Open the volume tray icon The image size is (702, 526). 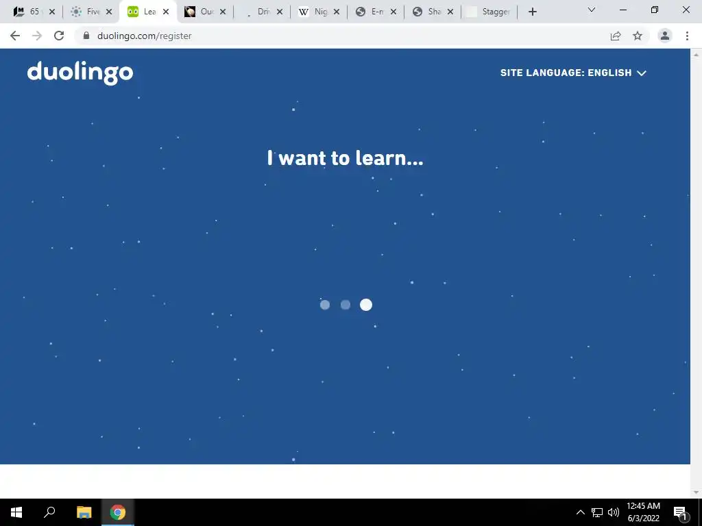click(614, 512)
